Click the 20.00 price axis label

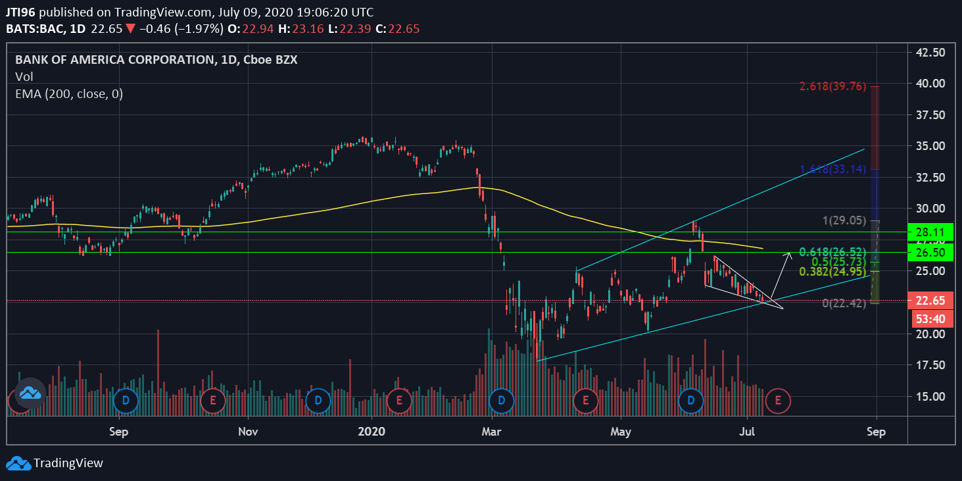[931, 334]
